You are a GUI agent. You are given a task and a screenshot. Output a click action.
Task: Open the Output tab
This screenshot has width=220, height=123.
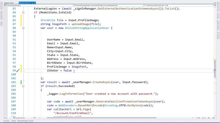click(14, 121)
